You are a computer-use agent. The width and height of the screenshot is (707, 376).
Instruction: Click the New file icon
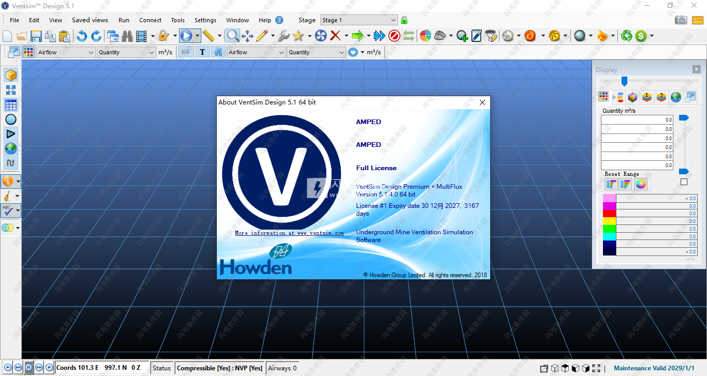7,36
